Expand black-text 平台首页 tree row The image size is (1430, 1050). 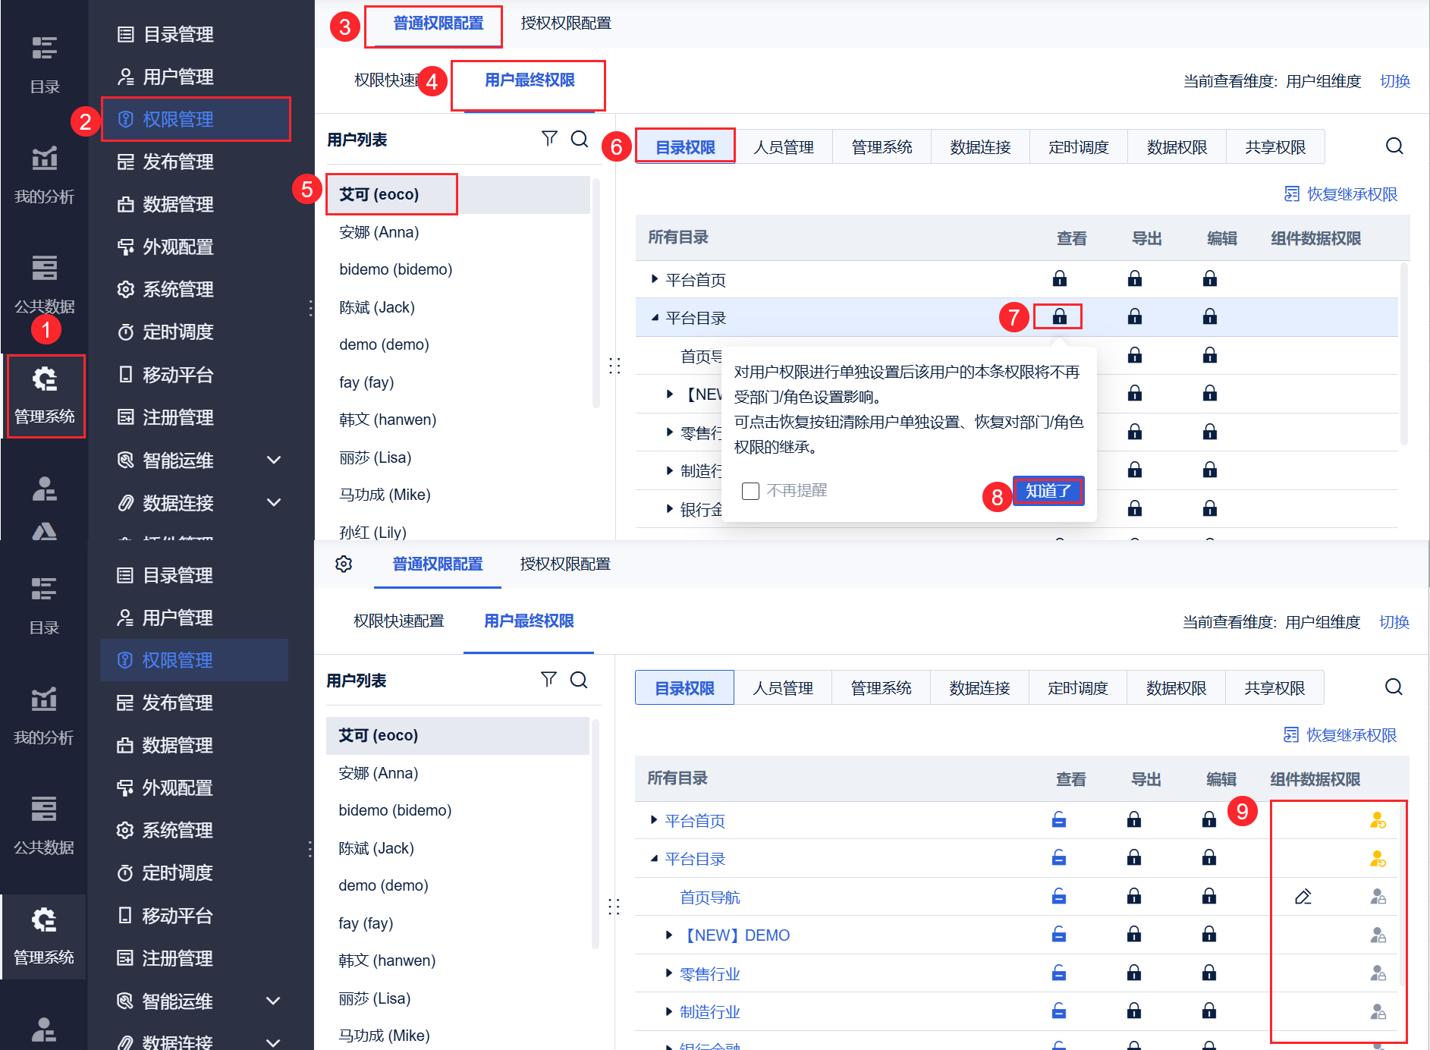tap(654, 279)
